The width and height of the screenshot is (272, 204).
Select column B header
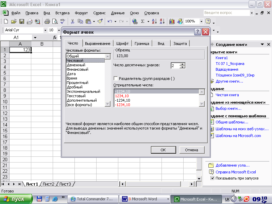42,44
